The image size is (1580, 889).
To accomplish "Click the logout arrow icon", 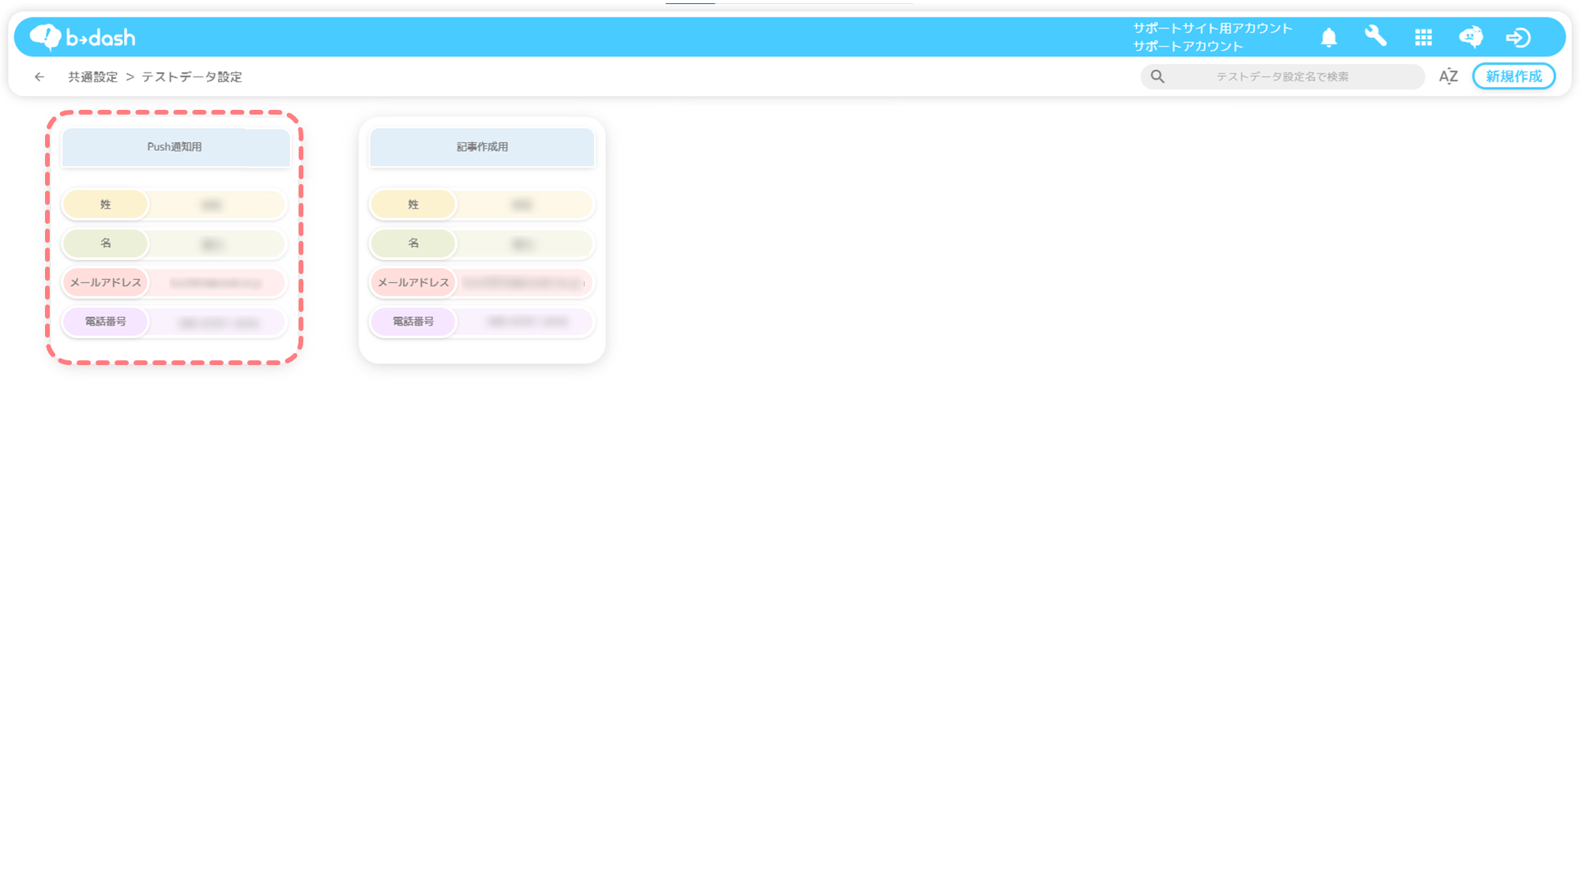I will [1518, 37].
